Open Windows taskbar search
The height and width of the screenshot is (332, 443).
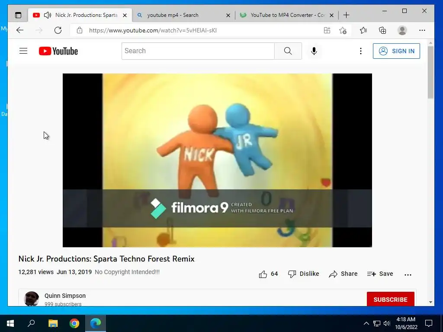(31, 323)
